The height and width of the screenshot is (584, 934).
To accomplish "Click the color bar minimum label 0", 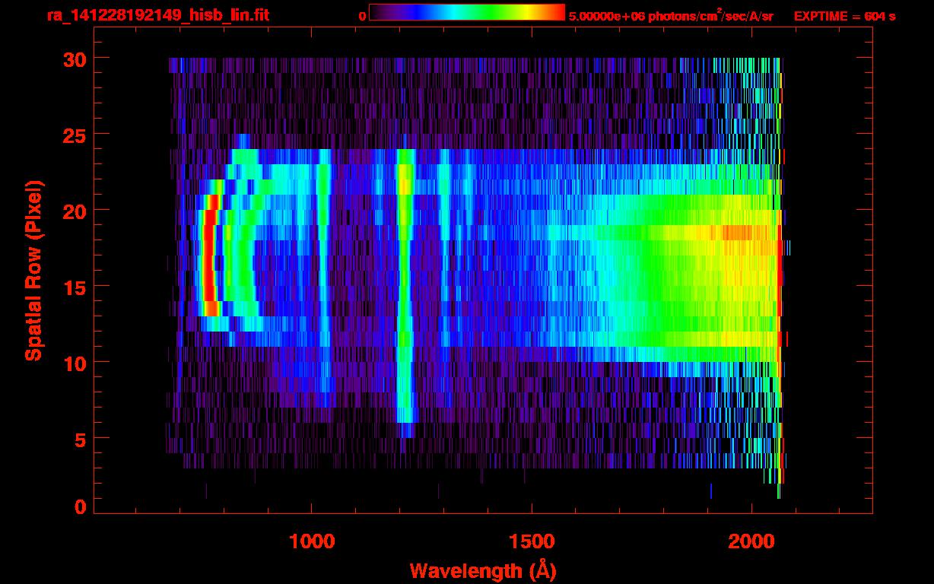I will 362,16.
